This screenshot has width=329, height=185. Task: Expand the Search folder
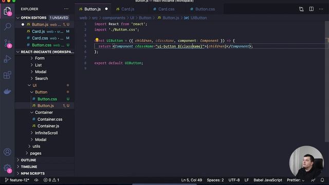pos(41,79)
